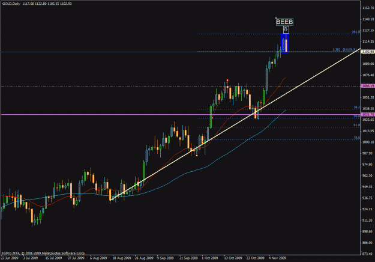
Task: Select the white ascending trendline
Action: click(236, 124)
